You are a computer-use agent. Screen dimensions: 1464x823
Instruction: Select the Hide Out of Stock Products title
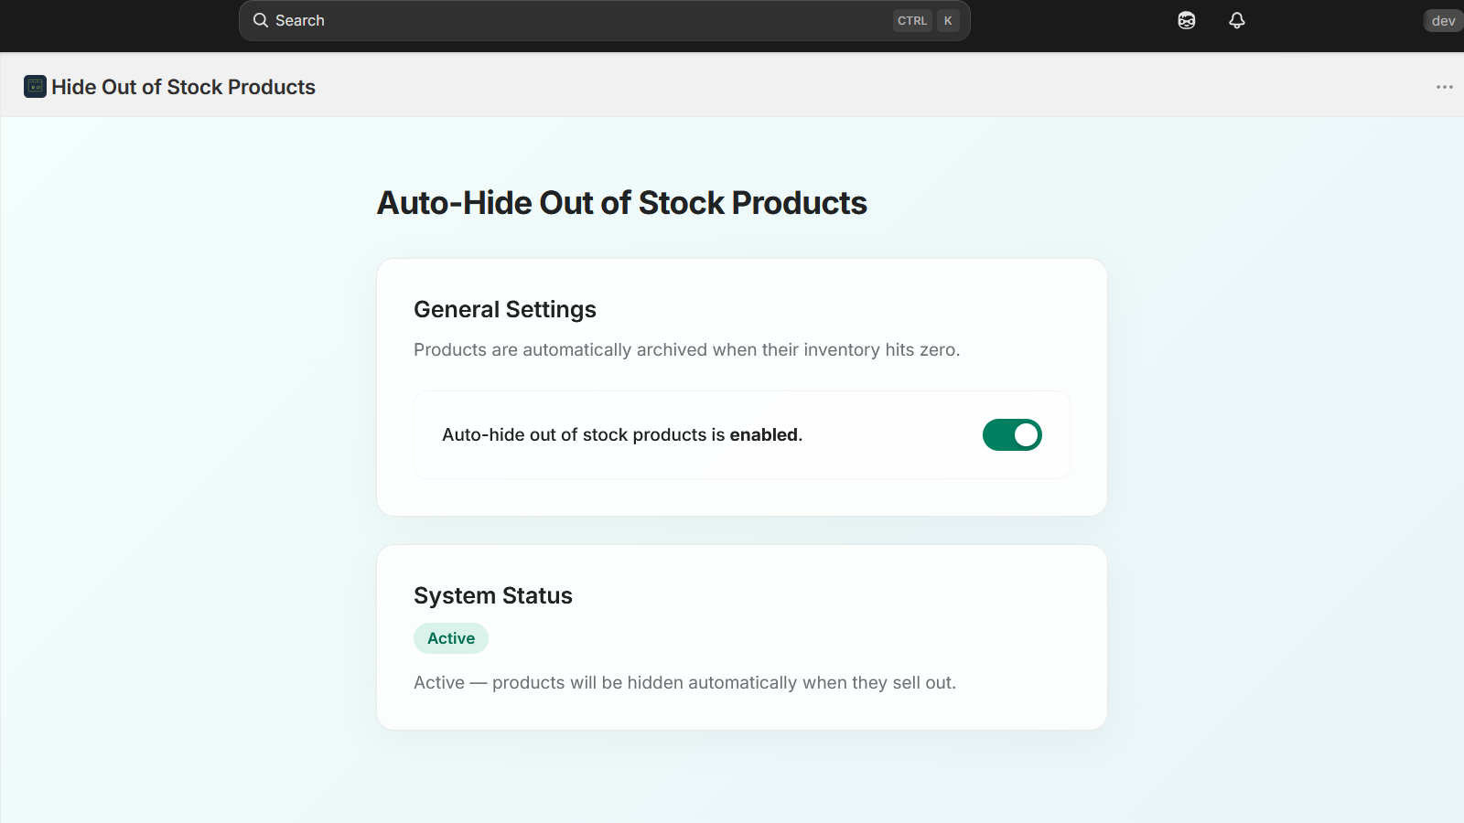coord(183,87)
